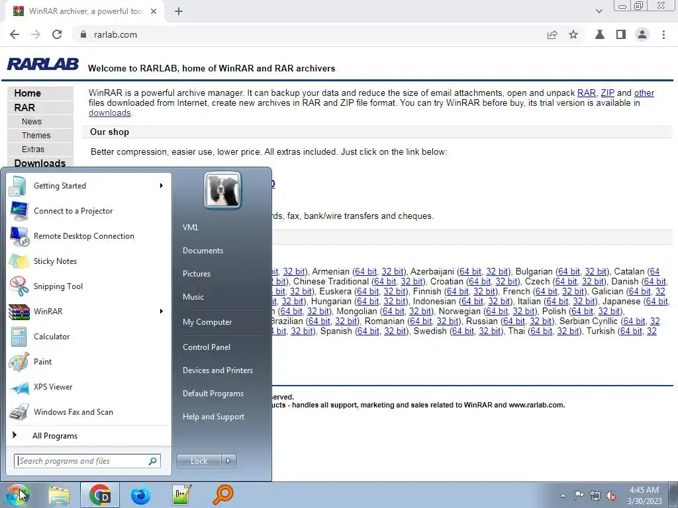This screenshot has height=508, width=678.
Task: Toggle the Chrome side panel
Action: (621, 34)
